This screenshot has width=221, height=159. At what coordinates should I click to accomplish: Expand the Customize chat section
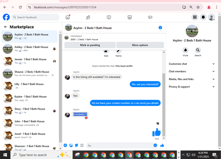coord(192,64)
